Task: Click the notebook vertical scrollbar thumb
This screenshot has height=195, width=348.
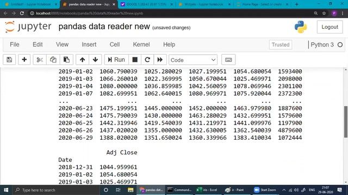Action: 346,121
